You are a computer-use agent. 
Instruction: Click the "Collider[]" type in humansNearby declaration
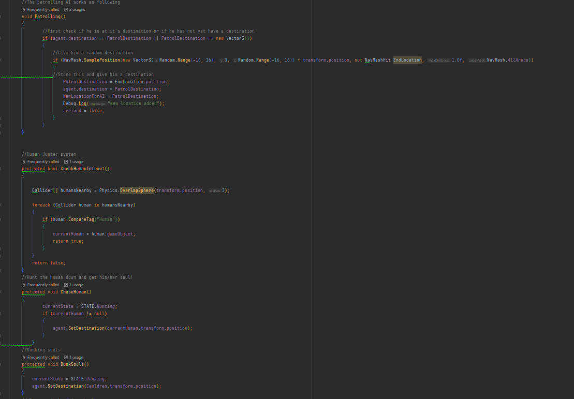pyautogui.click(x=45, y=190)
